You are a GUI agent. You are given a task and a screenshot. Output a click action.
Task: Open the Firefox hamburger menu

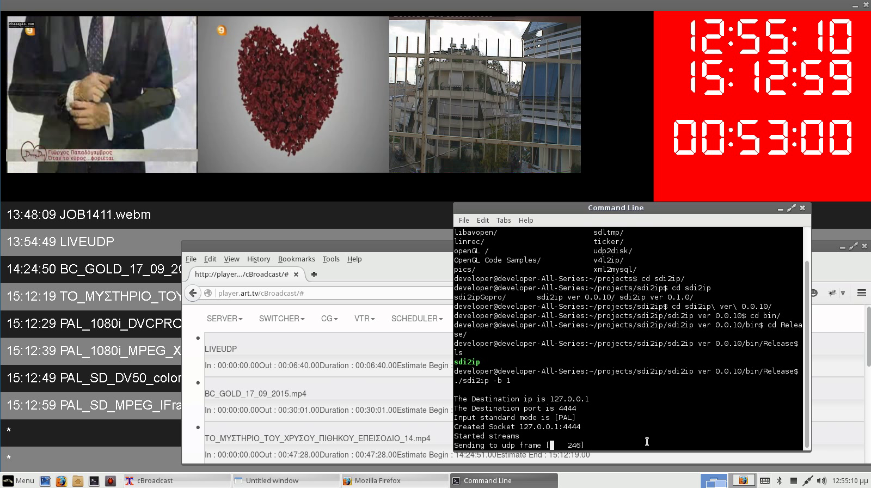[861, 293]
